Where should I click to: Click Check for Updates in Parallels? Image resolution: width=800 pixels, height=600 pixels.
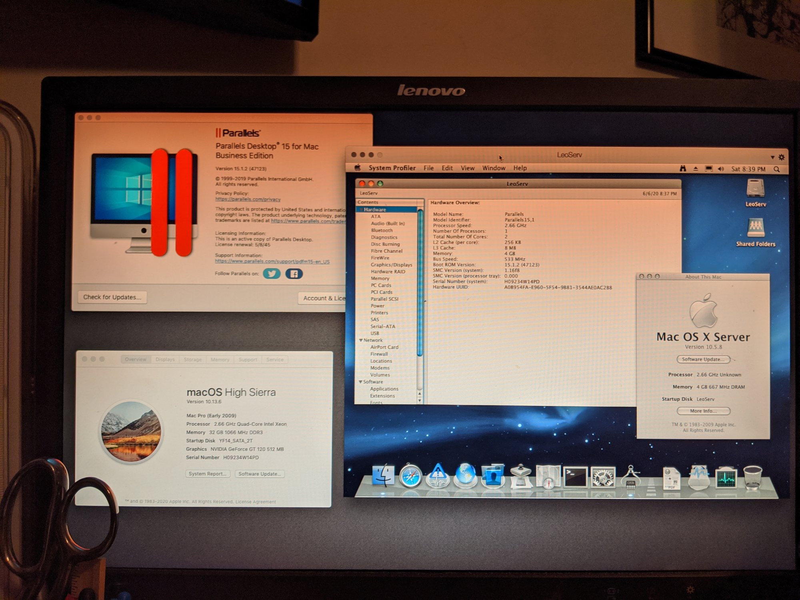(x=112, y=297)
